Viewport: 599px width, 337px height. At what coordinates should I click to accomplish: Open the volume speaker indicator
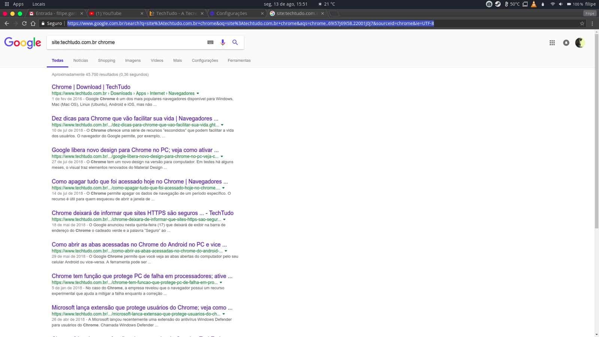pos(560,4)
